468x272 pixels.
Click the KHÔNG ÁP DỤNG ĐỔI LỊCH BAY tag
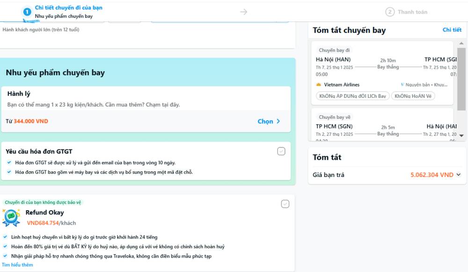pos(352,96)
